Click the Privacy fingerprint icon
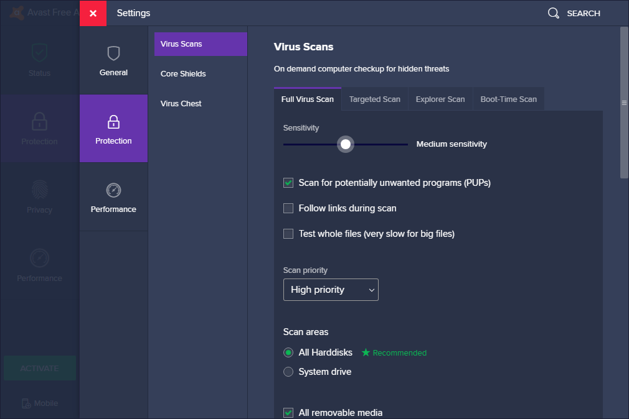This screenshot has height=419, width=629. pyautogui.click(x=39, y=190)
